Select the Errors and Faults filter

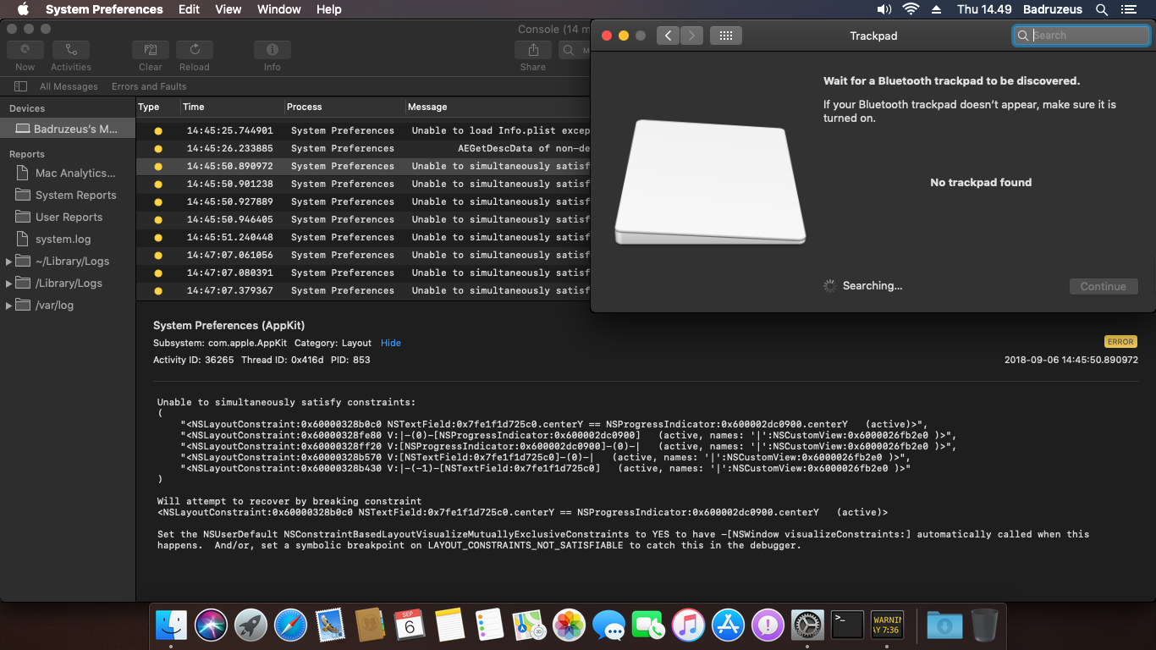click(x=149, y=86)
